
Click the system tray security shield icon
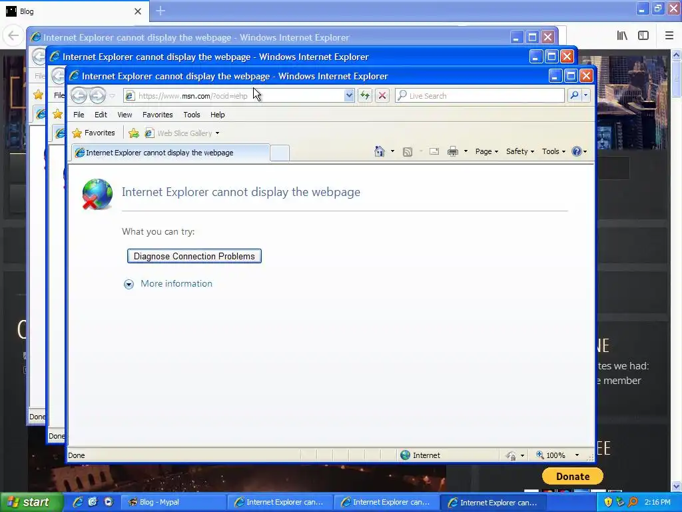(x=608, y=502)
